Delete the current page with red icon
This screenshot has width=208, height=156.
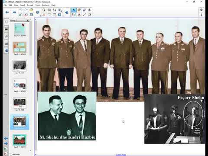26,15
